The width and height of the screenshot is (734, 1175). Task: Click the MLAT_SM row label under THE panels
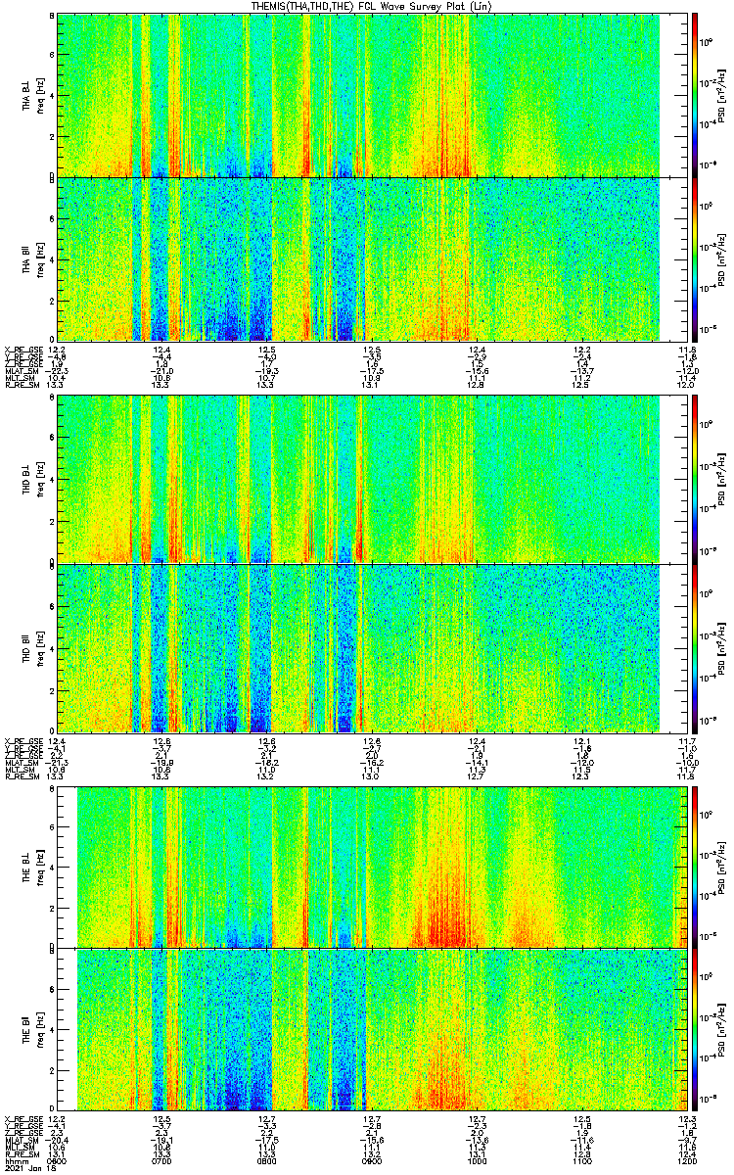(20, 1140)
